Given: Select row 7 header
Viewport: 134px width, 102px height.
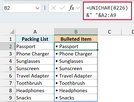Looking at the screenshot, I should pyautogui.click(x=8, y=83).
